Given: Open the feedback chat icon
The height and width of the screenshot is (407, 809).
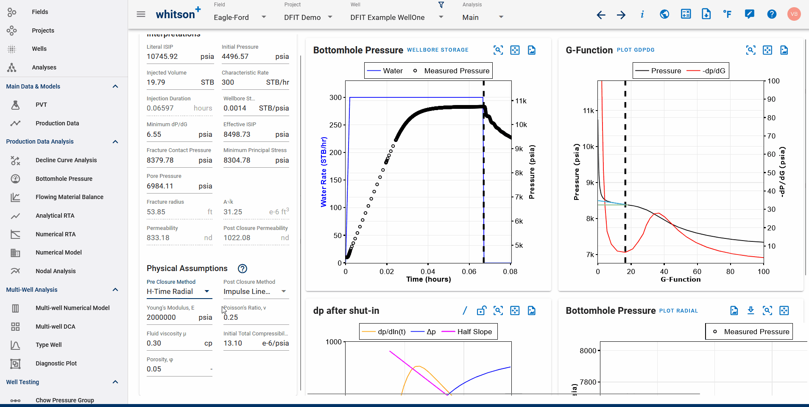Looking at the screenshot, I should coord(749,14).
